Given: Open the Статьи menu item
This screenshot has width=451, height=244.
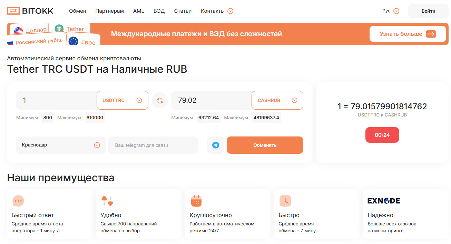Looking at the screenshot, I should (x=183, y=11).
